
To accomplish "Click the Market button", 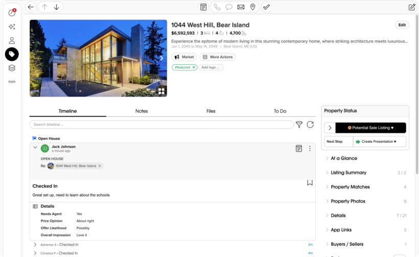I will coord(184,57).
